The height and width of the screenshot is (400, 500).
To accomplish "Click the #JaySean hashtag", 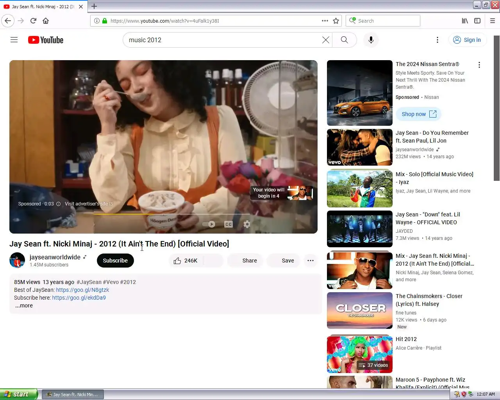I will pyautogui.click(x=89, y=282).
